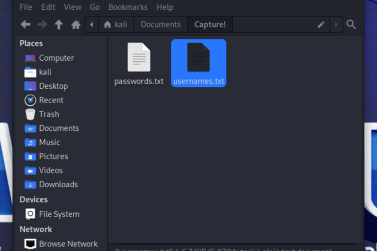Click the kali home folder icon in sidebar
377x251 pixels.
pyautogui.click(x=30, y=72)
